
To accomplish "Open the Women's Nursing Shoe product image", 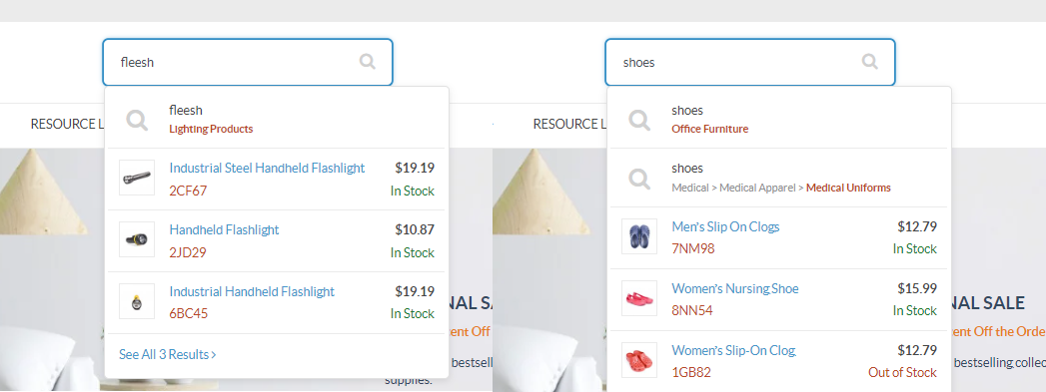I will click(x=639, y=298).
